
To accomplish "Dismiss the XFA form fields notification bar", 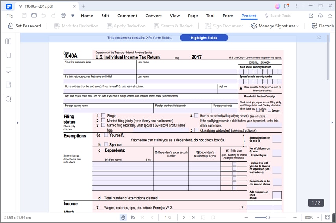I will click(x=319, y=38).
